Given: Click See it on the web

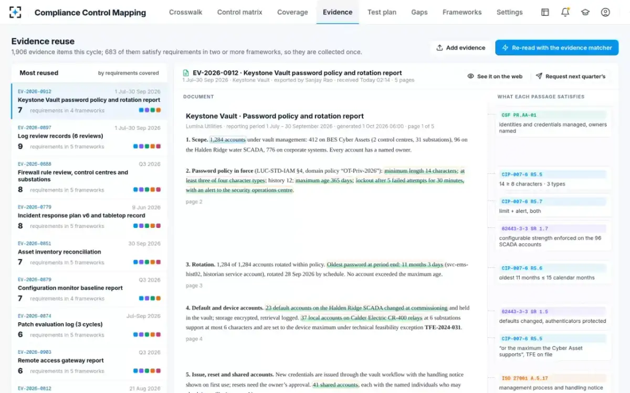Looking at the screenshot, I should pos(495,77).
